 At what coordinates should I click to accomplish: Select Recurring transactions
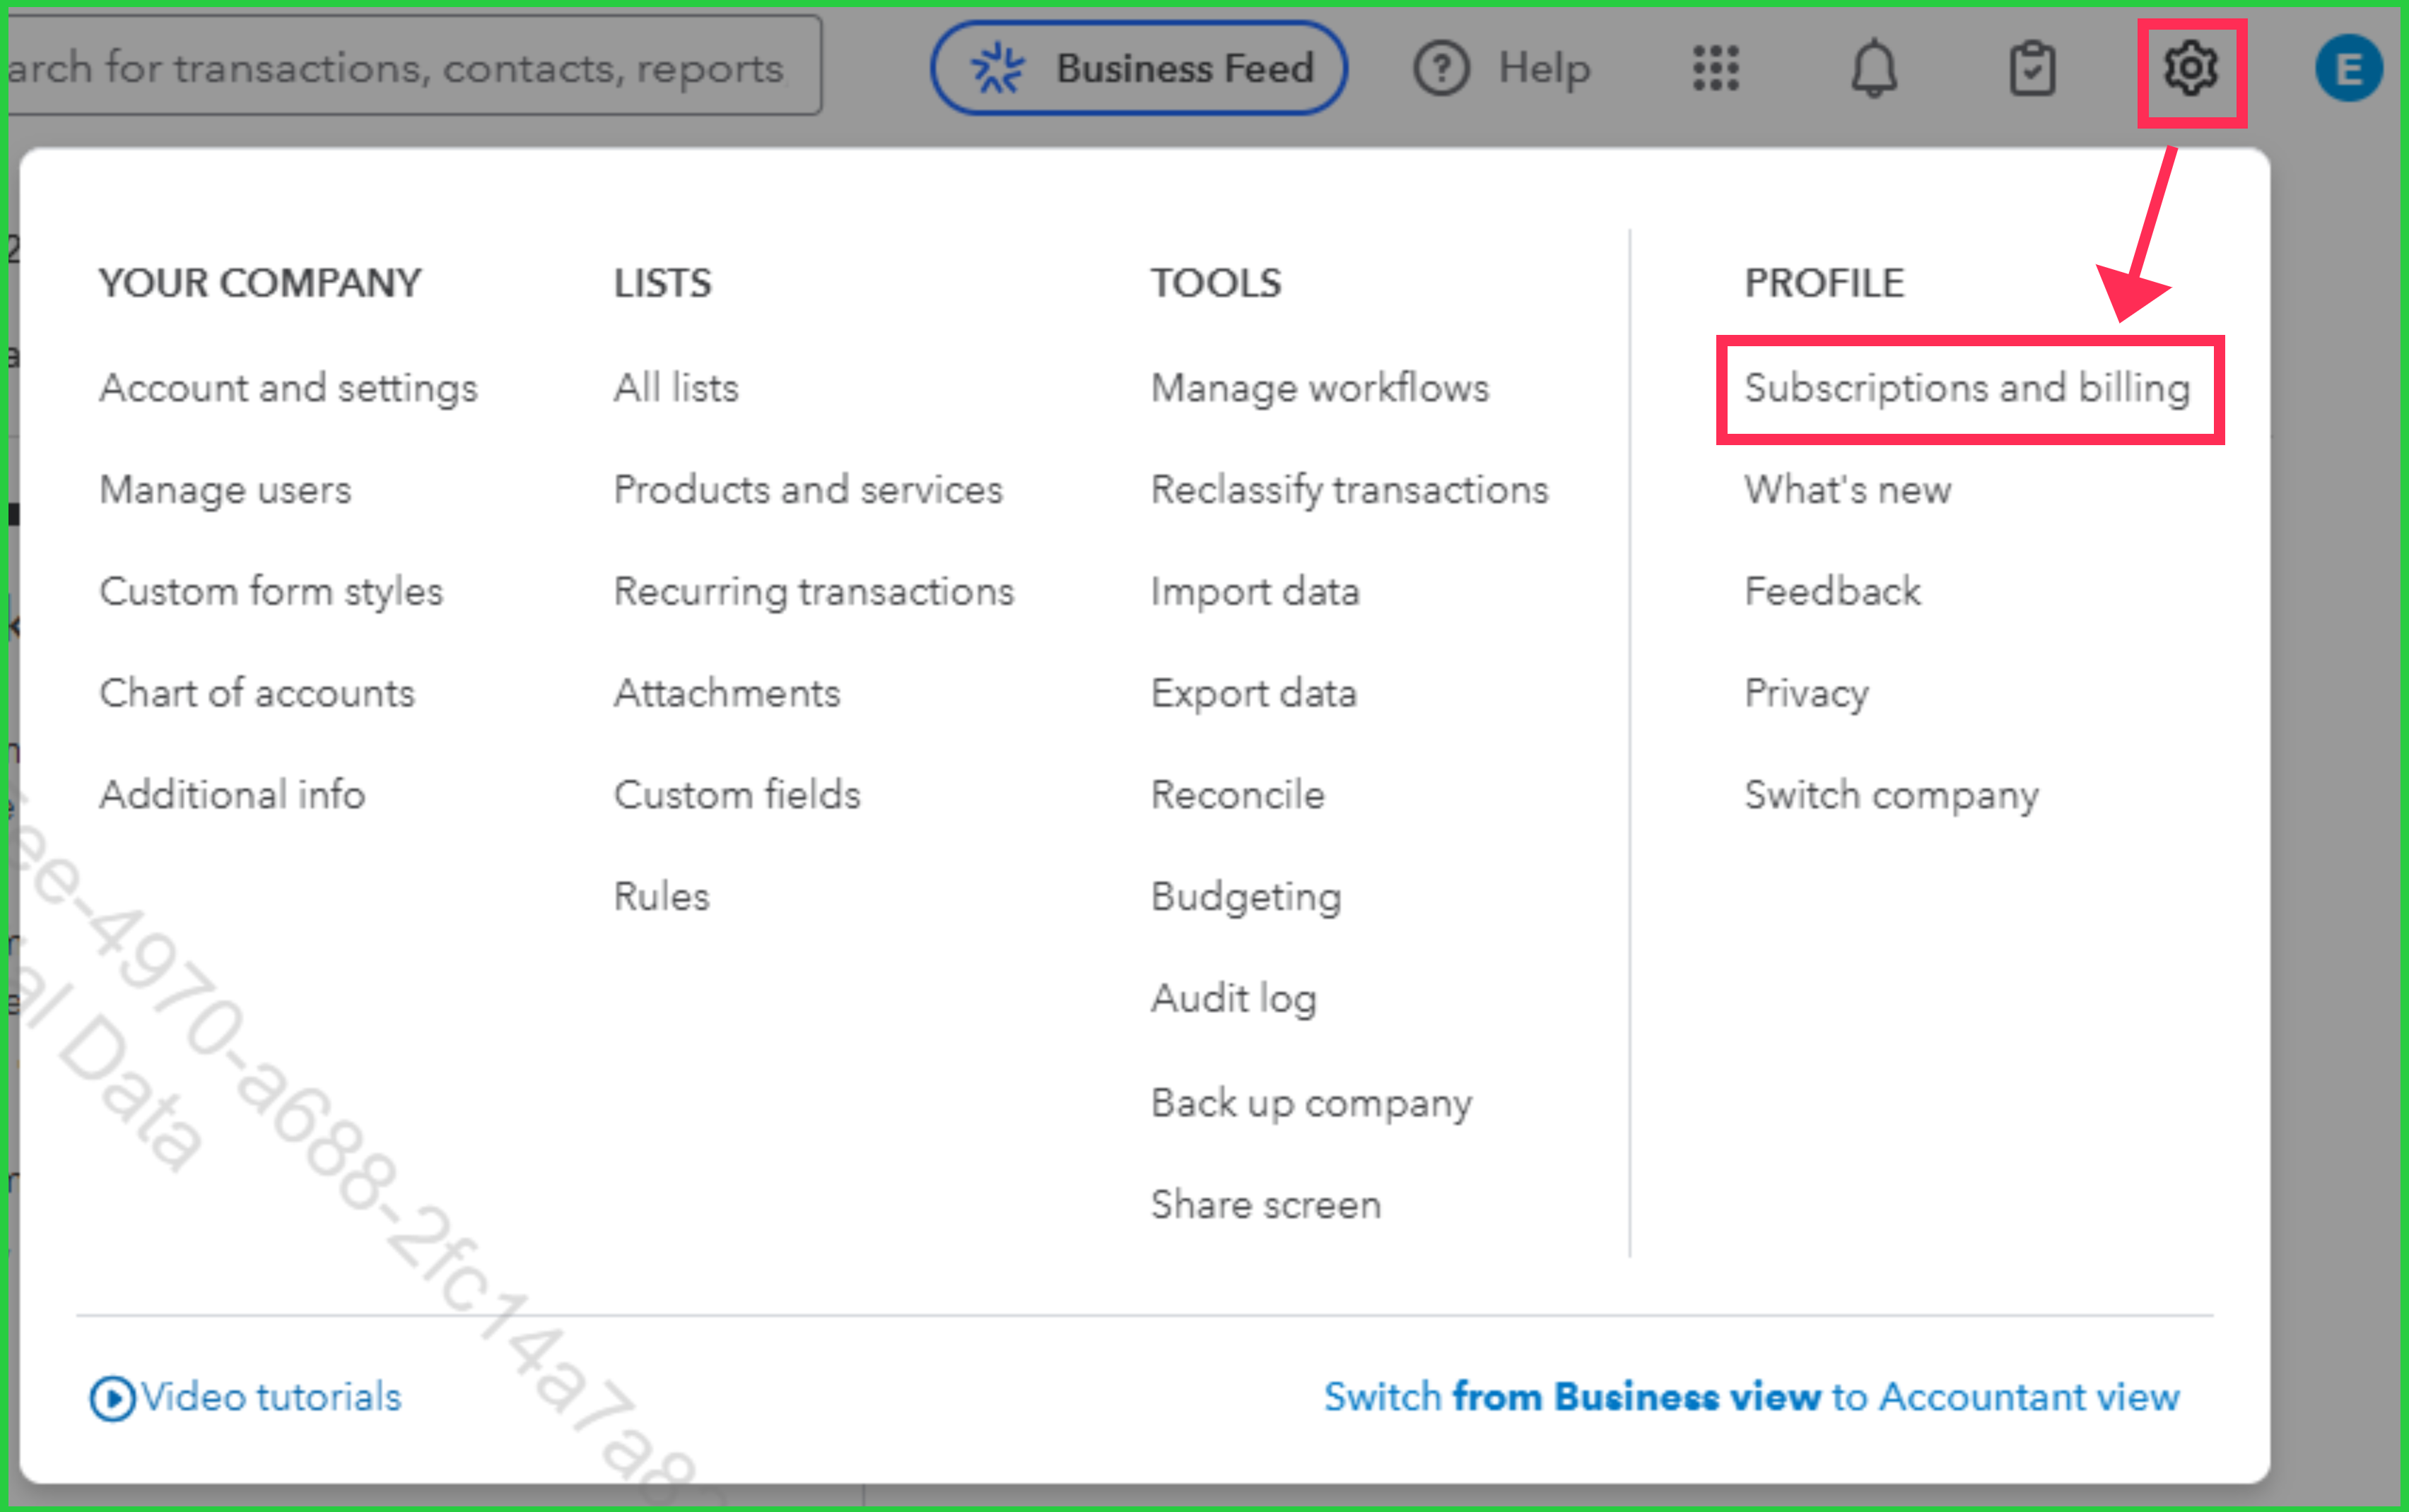(x=814, y=592)
